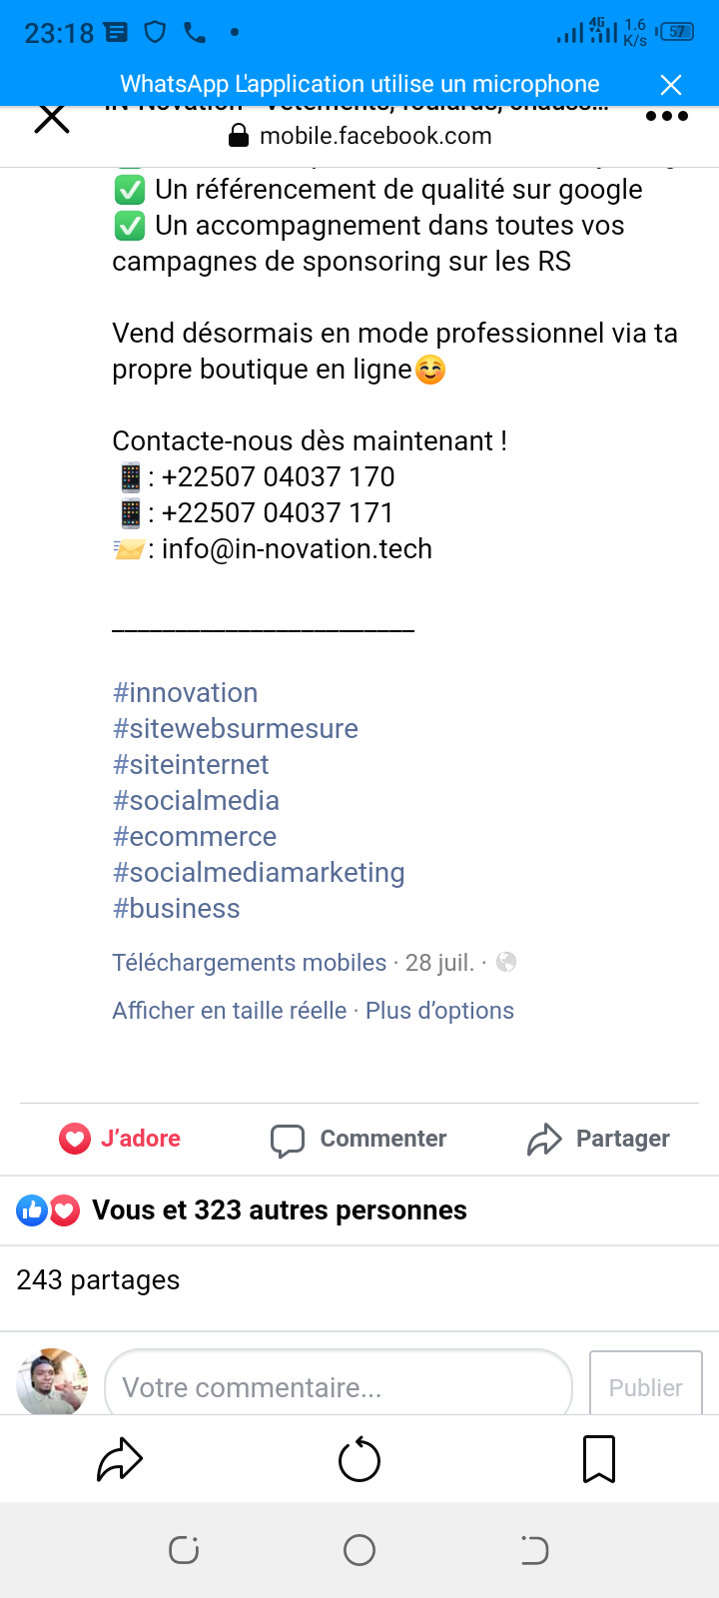Open Téléchargements mobiles album link

point(249,963)
